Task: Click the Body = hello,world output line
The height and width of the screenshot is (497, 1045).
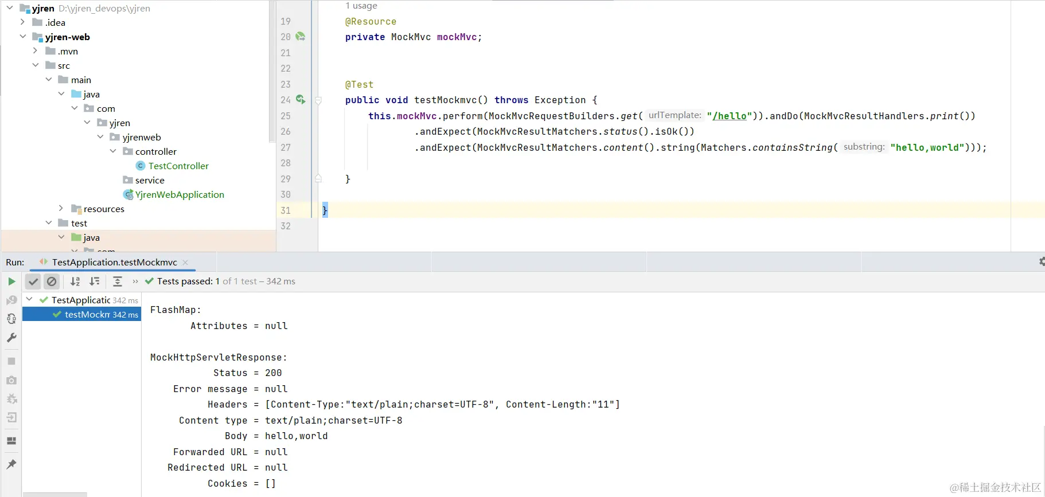Action: [276, 436]
